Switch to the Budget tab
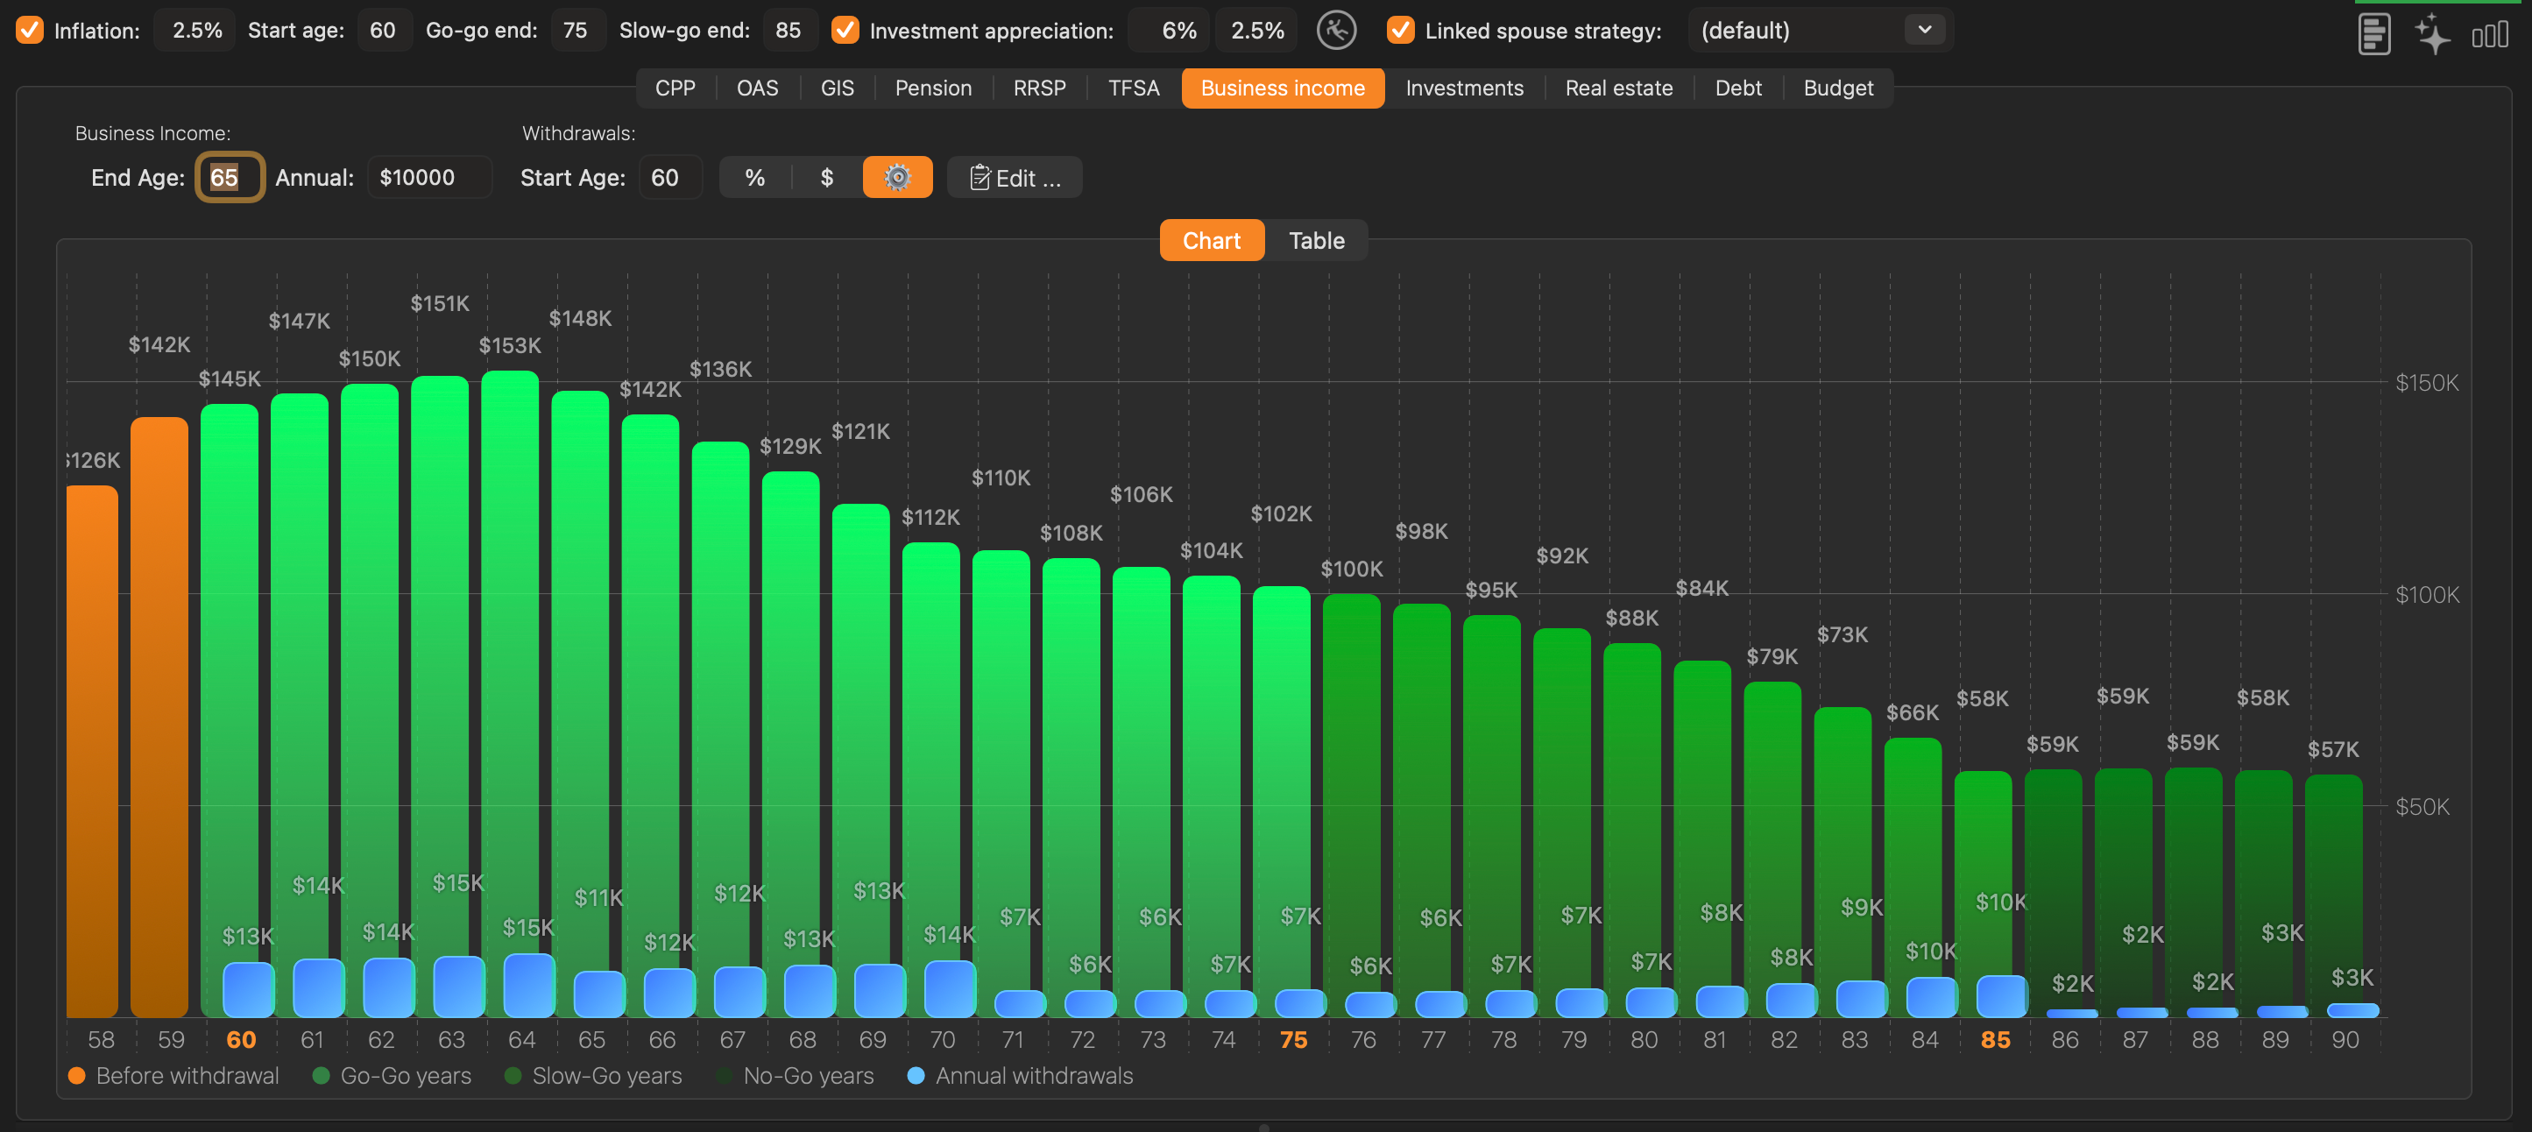 tap(1838, 88)
